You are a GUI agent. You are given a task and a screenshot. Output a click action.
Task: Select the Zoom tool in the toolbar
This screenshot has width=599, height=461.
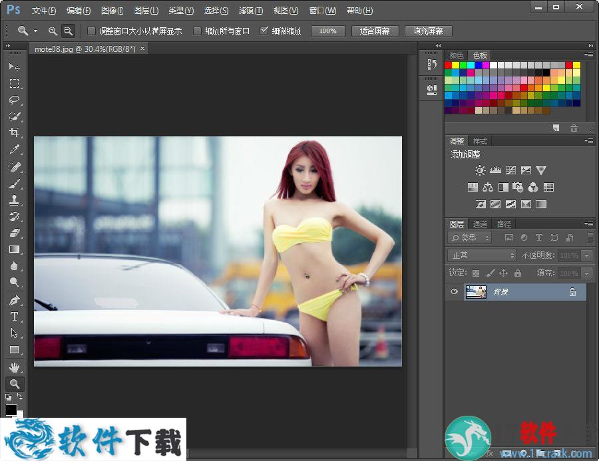pos(15,383)
